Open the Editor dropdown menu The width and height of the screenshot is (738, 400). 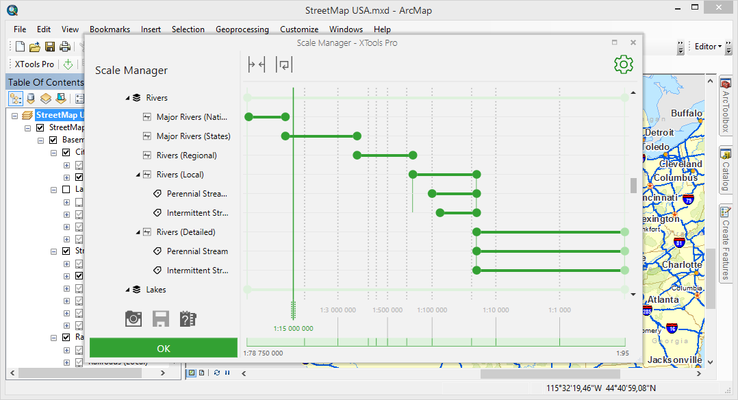[708, 46]
